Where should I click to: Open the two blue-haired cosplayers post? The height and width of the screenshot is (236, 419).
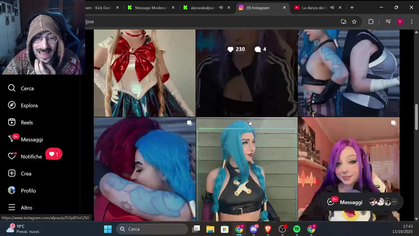[x=349, y=73]
